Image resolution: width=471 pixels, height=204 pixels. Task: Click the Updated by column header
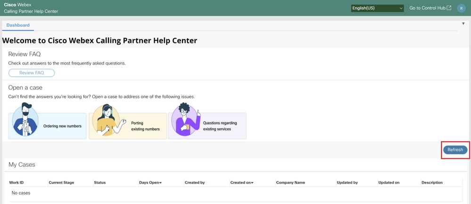pos(347,182)
